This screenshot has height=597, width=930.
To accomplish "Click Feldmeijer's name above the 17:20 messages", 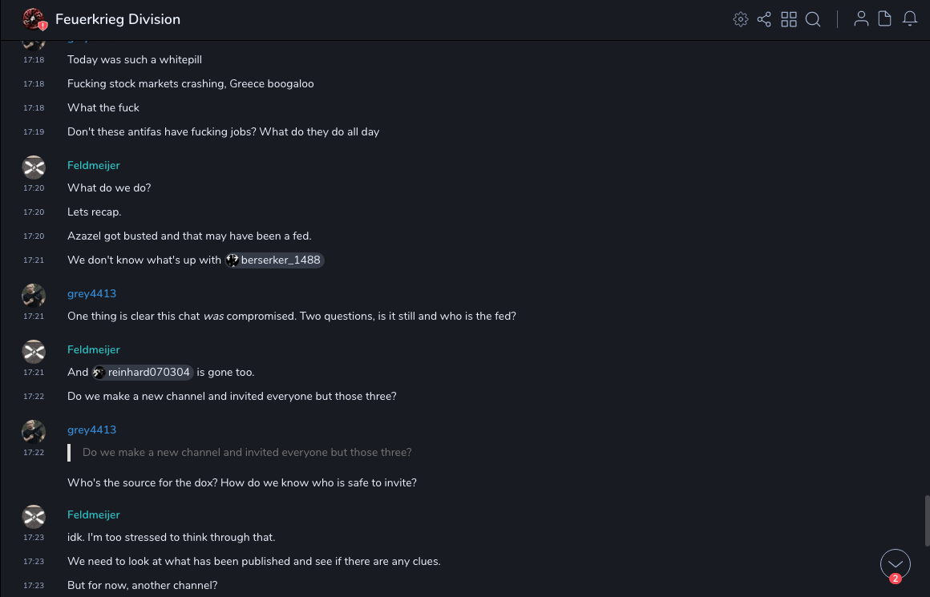I will click(x=94, y=166).
